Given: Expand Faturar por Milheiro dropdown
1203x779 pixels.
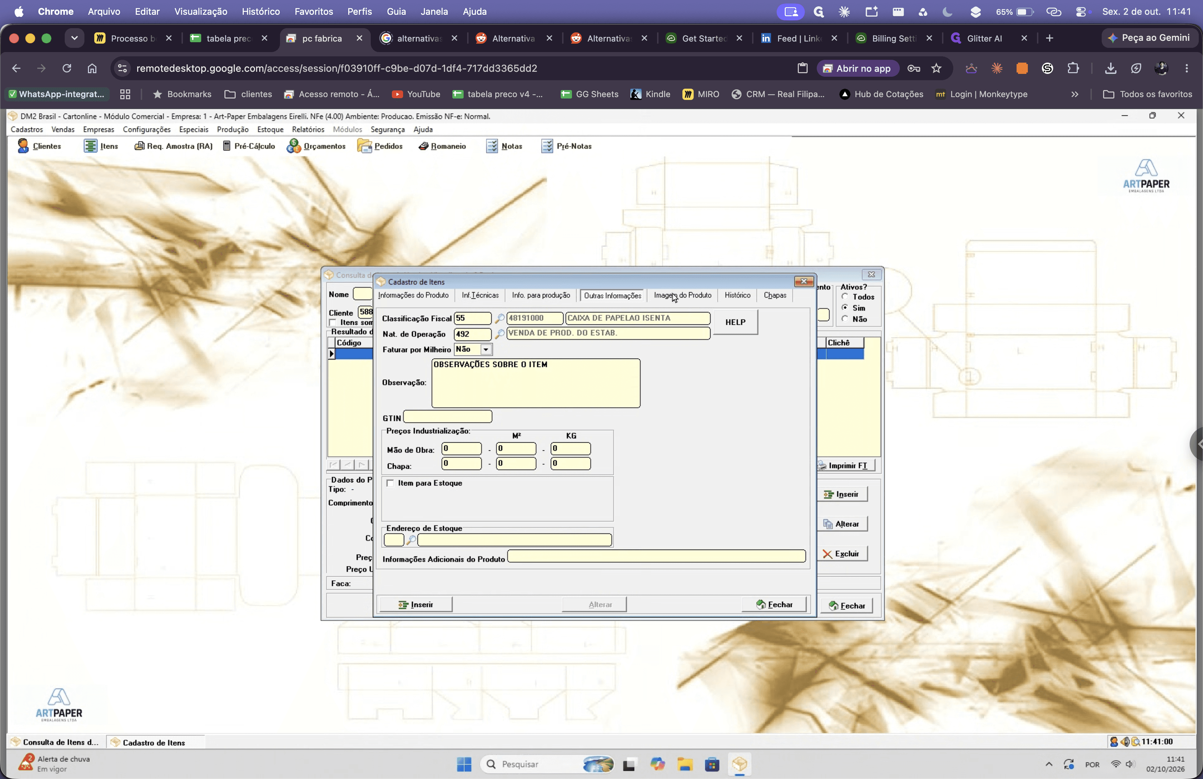Looking at the screenshot, I should tap(486, 349).
